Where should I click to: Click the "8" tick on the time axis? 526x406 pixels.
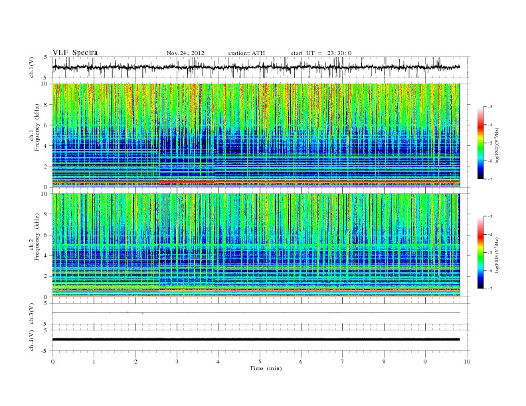(384, 362)
